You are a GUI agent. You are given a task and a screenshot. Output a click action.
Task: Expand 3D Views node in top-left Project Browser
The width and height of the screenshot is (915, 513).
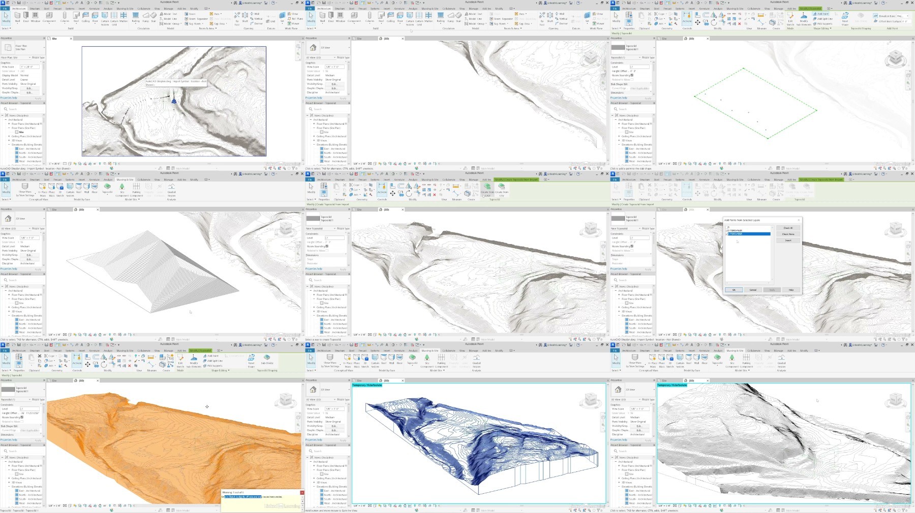pyautogui.click(x=9, y=141)
